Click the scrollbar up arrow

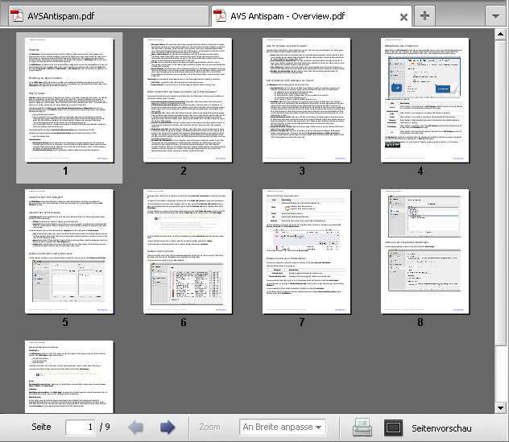(500, 34)
